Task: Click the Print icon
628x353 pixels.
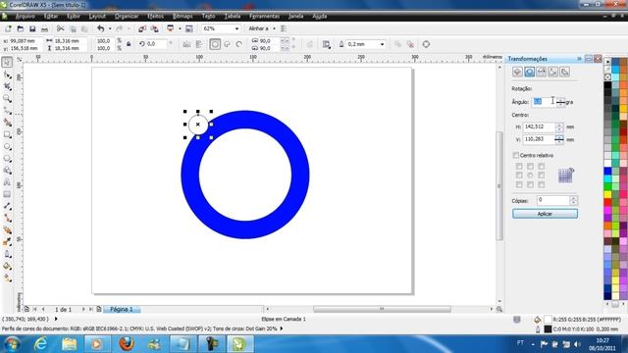Action: [x=44, y=28]
